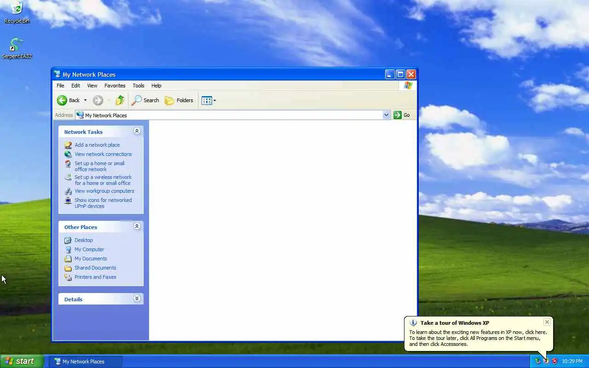589x368 pixels.
Task: Click the wireless network setup icon
Action: 68,177
